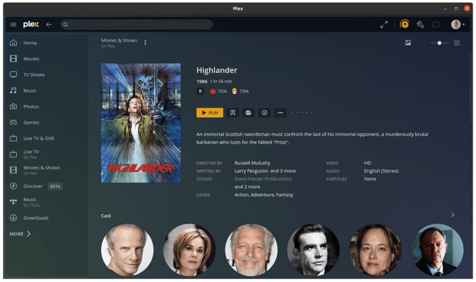
Task: Select the black-and-white cast portrait
Action: pyautogui.click(x=313, y=250)
